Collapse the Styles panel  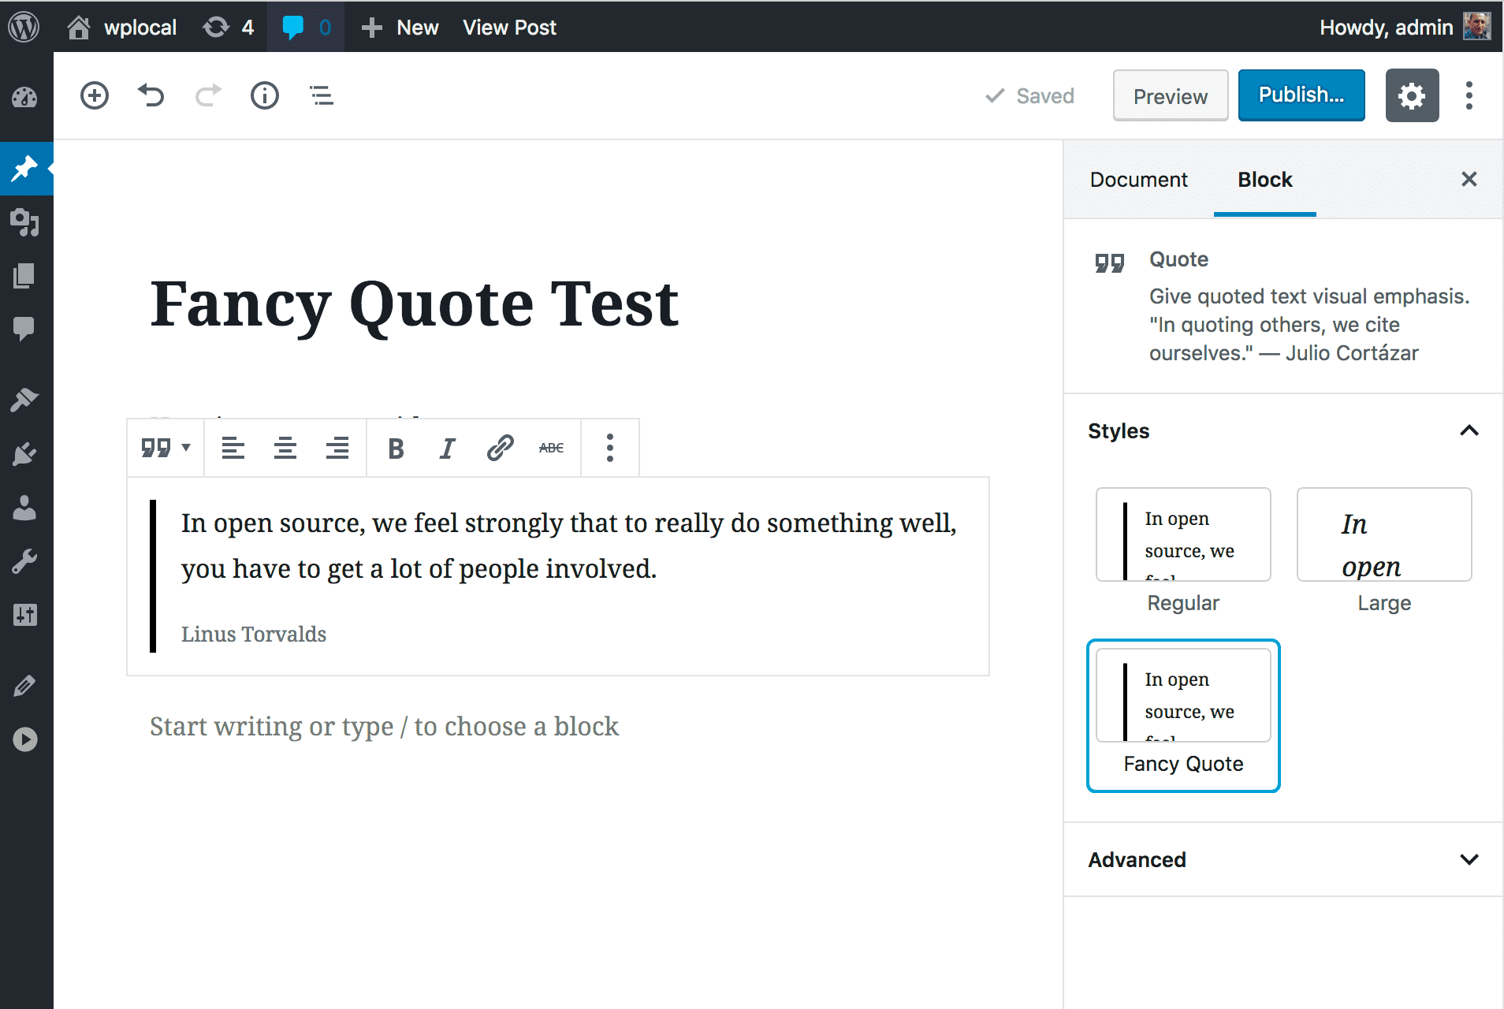point(1468,430)
